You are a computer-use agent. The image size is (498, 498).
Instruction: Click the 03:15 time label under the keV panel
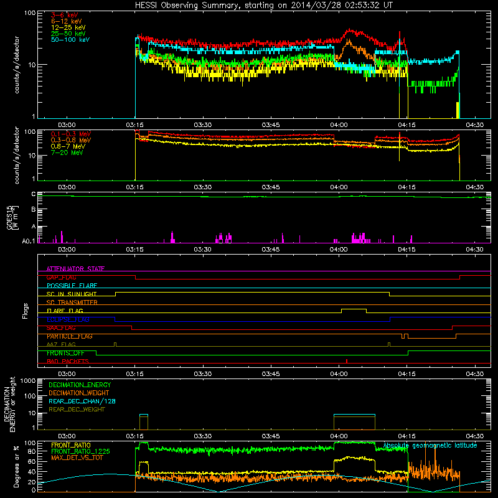coord(134,125)
